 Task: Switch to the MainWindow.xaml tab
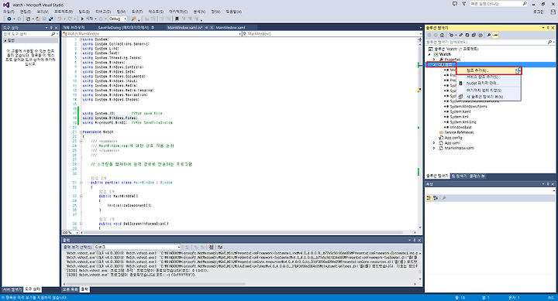point(230,27)
